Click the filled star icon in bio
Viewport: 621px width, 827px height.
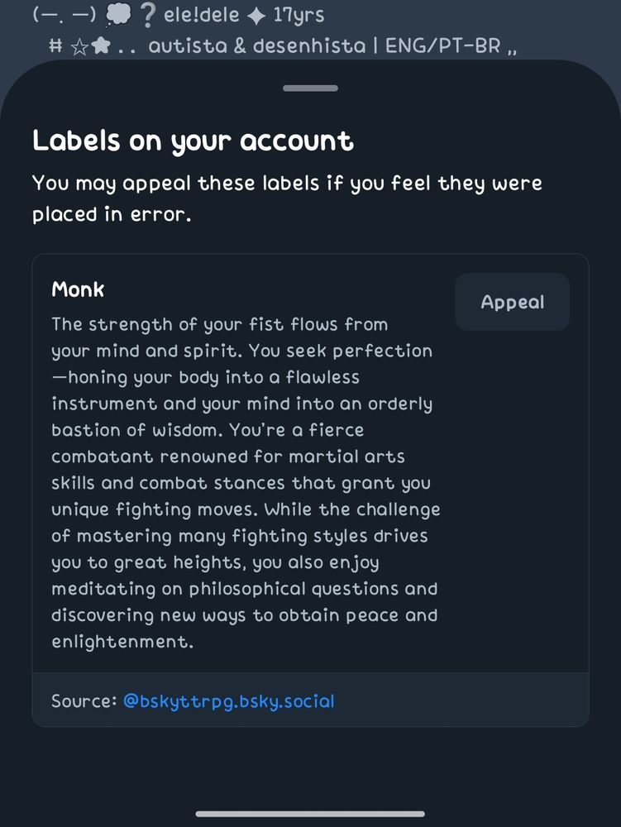point(101,46)
